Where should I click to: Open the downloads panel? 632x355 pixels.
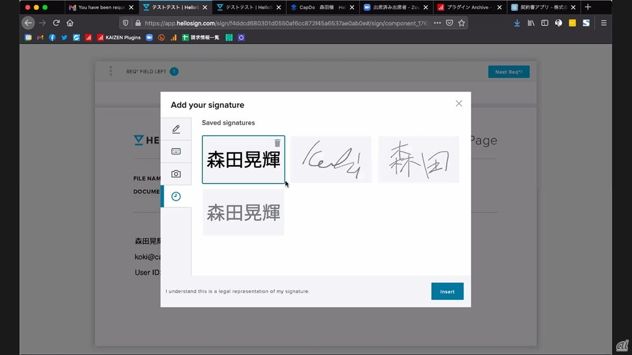point(517,23)
